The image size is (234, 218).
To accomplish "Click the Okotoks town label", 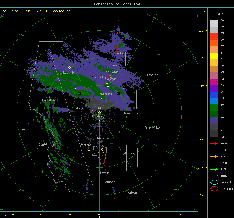I will (104, 173).
